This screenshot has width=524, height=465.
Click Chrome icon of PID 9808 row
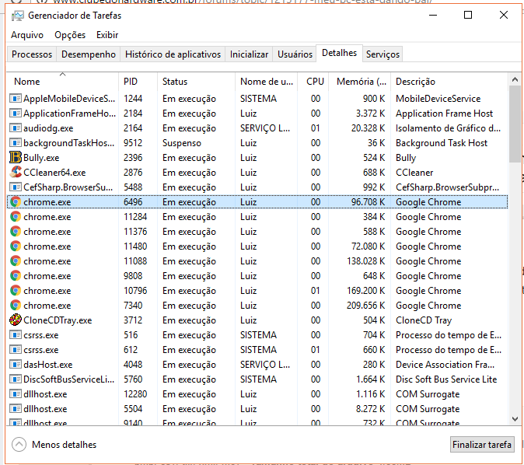tap(16, 276)
